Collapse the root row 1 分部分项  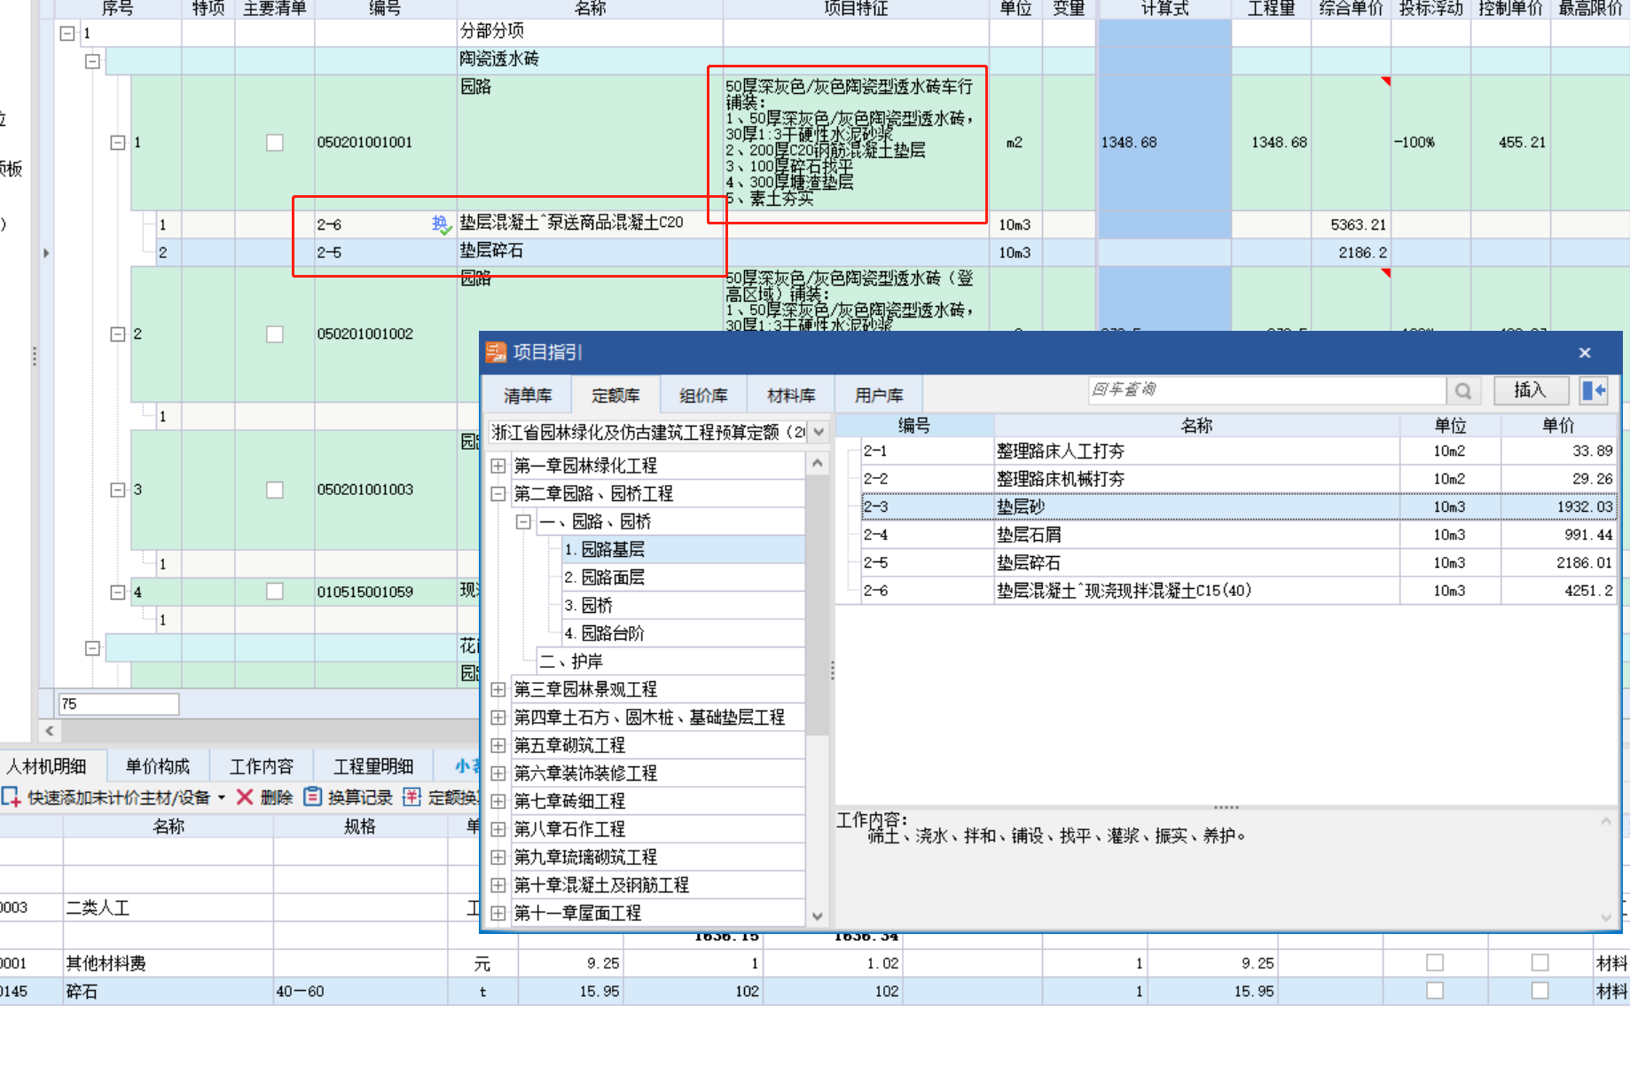pyautogui.click(x=67, y=34)
